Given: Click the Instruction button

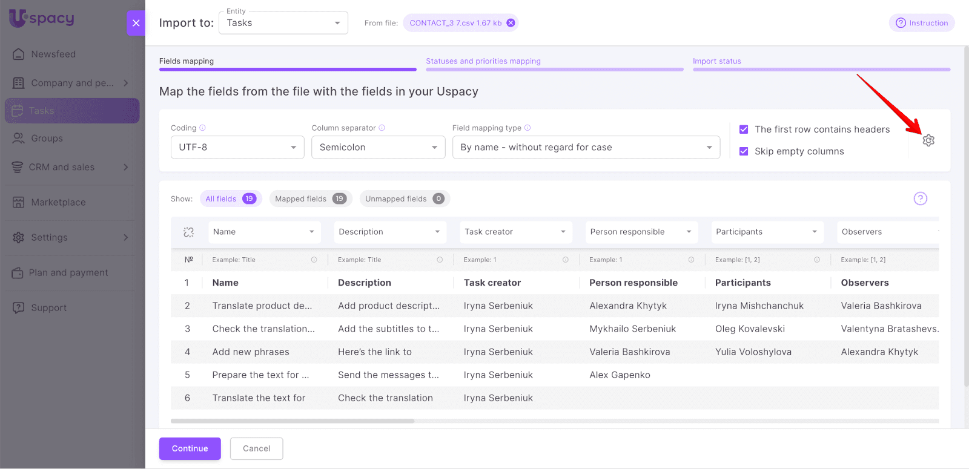Looking at the screenshot, I should tap(921, 23).
